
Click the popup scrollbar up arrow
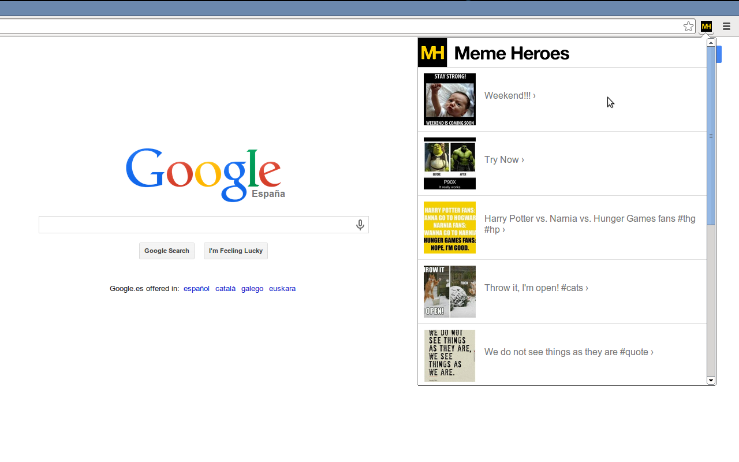[x=711, y=43]
